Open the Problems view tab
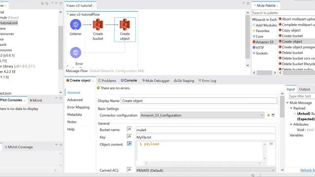The width and height of the screenshot is (315, 177). point(107,81)
